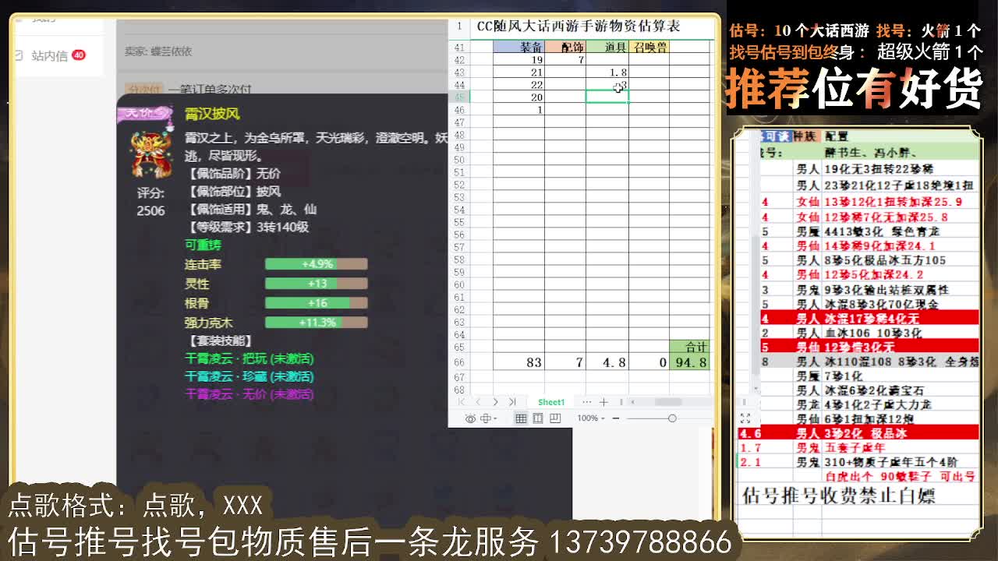Click the 根骨 +16 attribute bar
Viewport: 998px width, 561px height.
(x=316, y=303)
